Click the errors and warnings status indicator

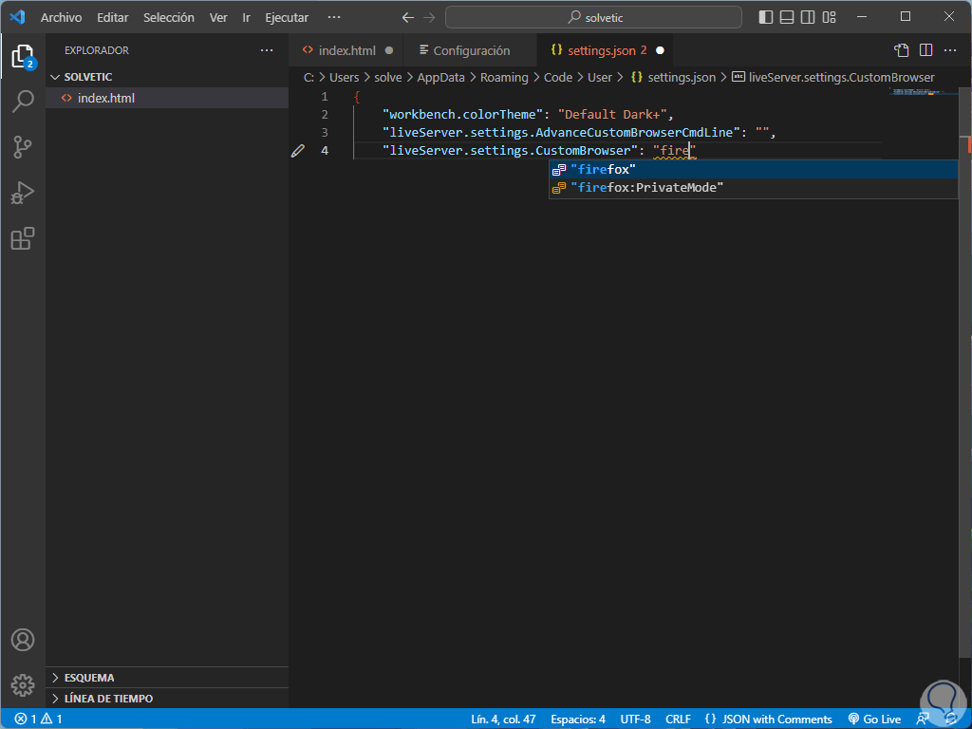click(38, 720)
